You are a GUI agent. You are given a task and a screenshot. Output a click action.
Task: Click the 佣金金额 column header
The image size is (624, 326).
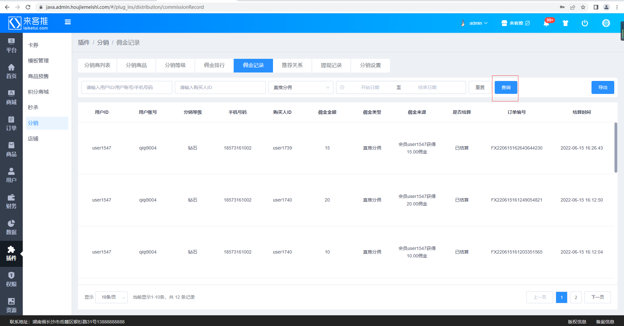click(x=327, y=112)
